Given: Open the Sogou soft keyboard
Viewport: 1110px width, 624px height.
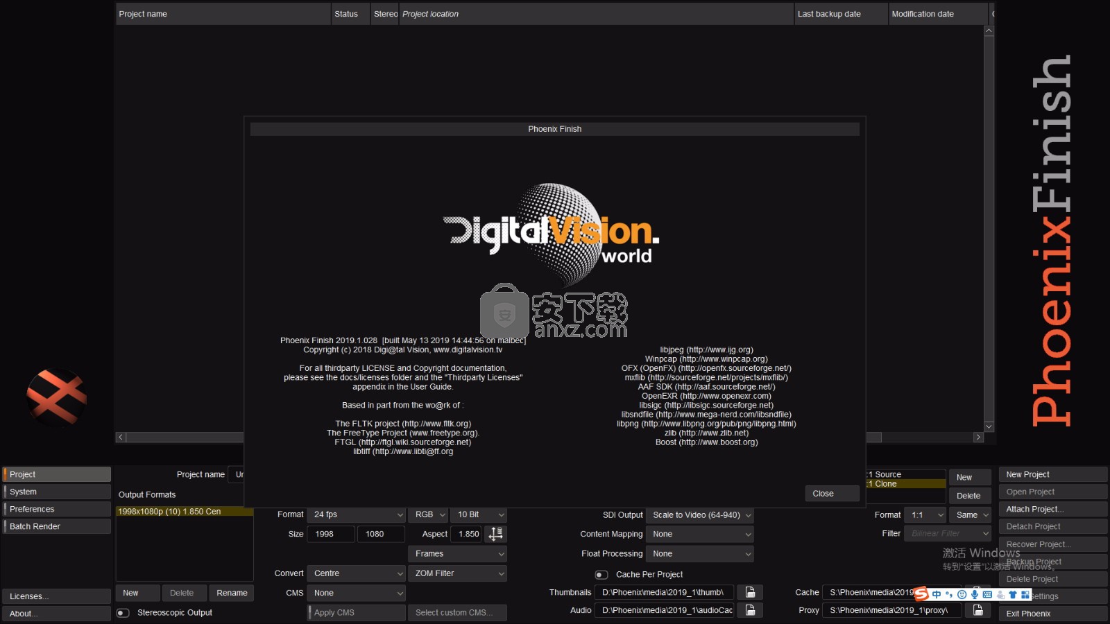Looking at the screenshot, I should 987,594.
